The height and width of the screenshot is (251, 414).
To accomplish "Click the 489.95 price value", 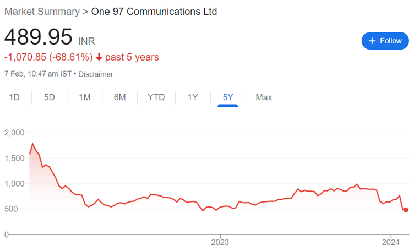I will 39,37.
